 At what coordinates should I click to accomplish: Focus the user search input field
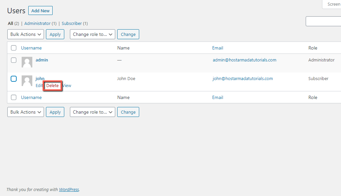[x=323, y=21]
